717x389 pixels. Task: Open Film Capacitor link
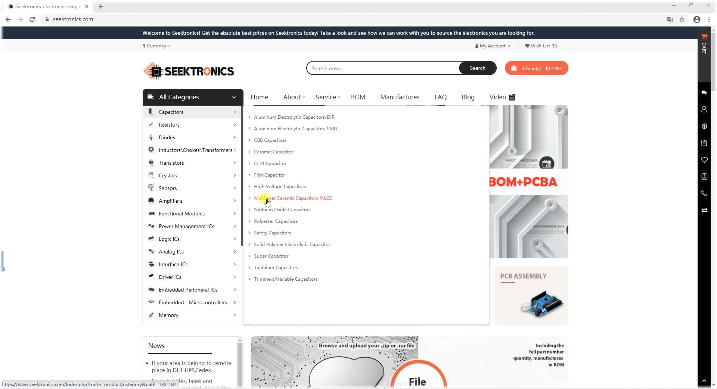[269, 175]
